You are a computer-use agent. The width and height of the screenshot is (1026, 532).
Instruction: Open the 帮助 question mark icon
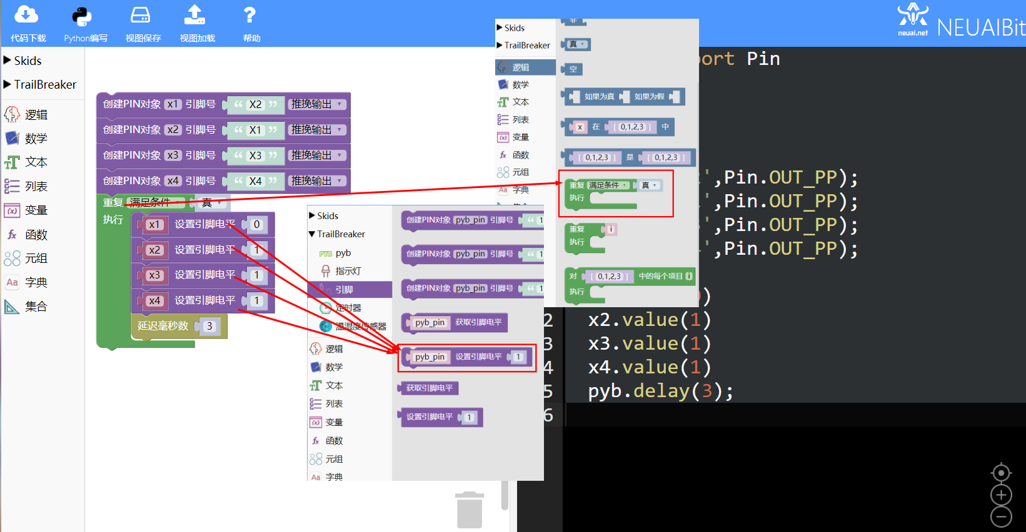tap(249, 15)
